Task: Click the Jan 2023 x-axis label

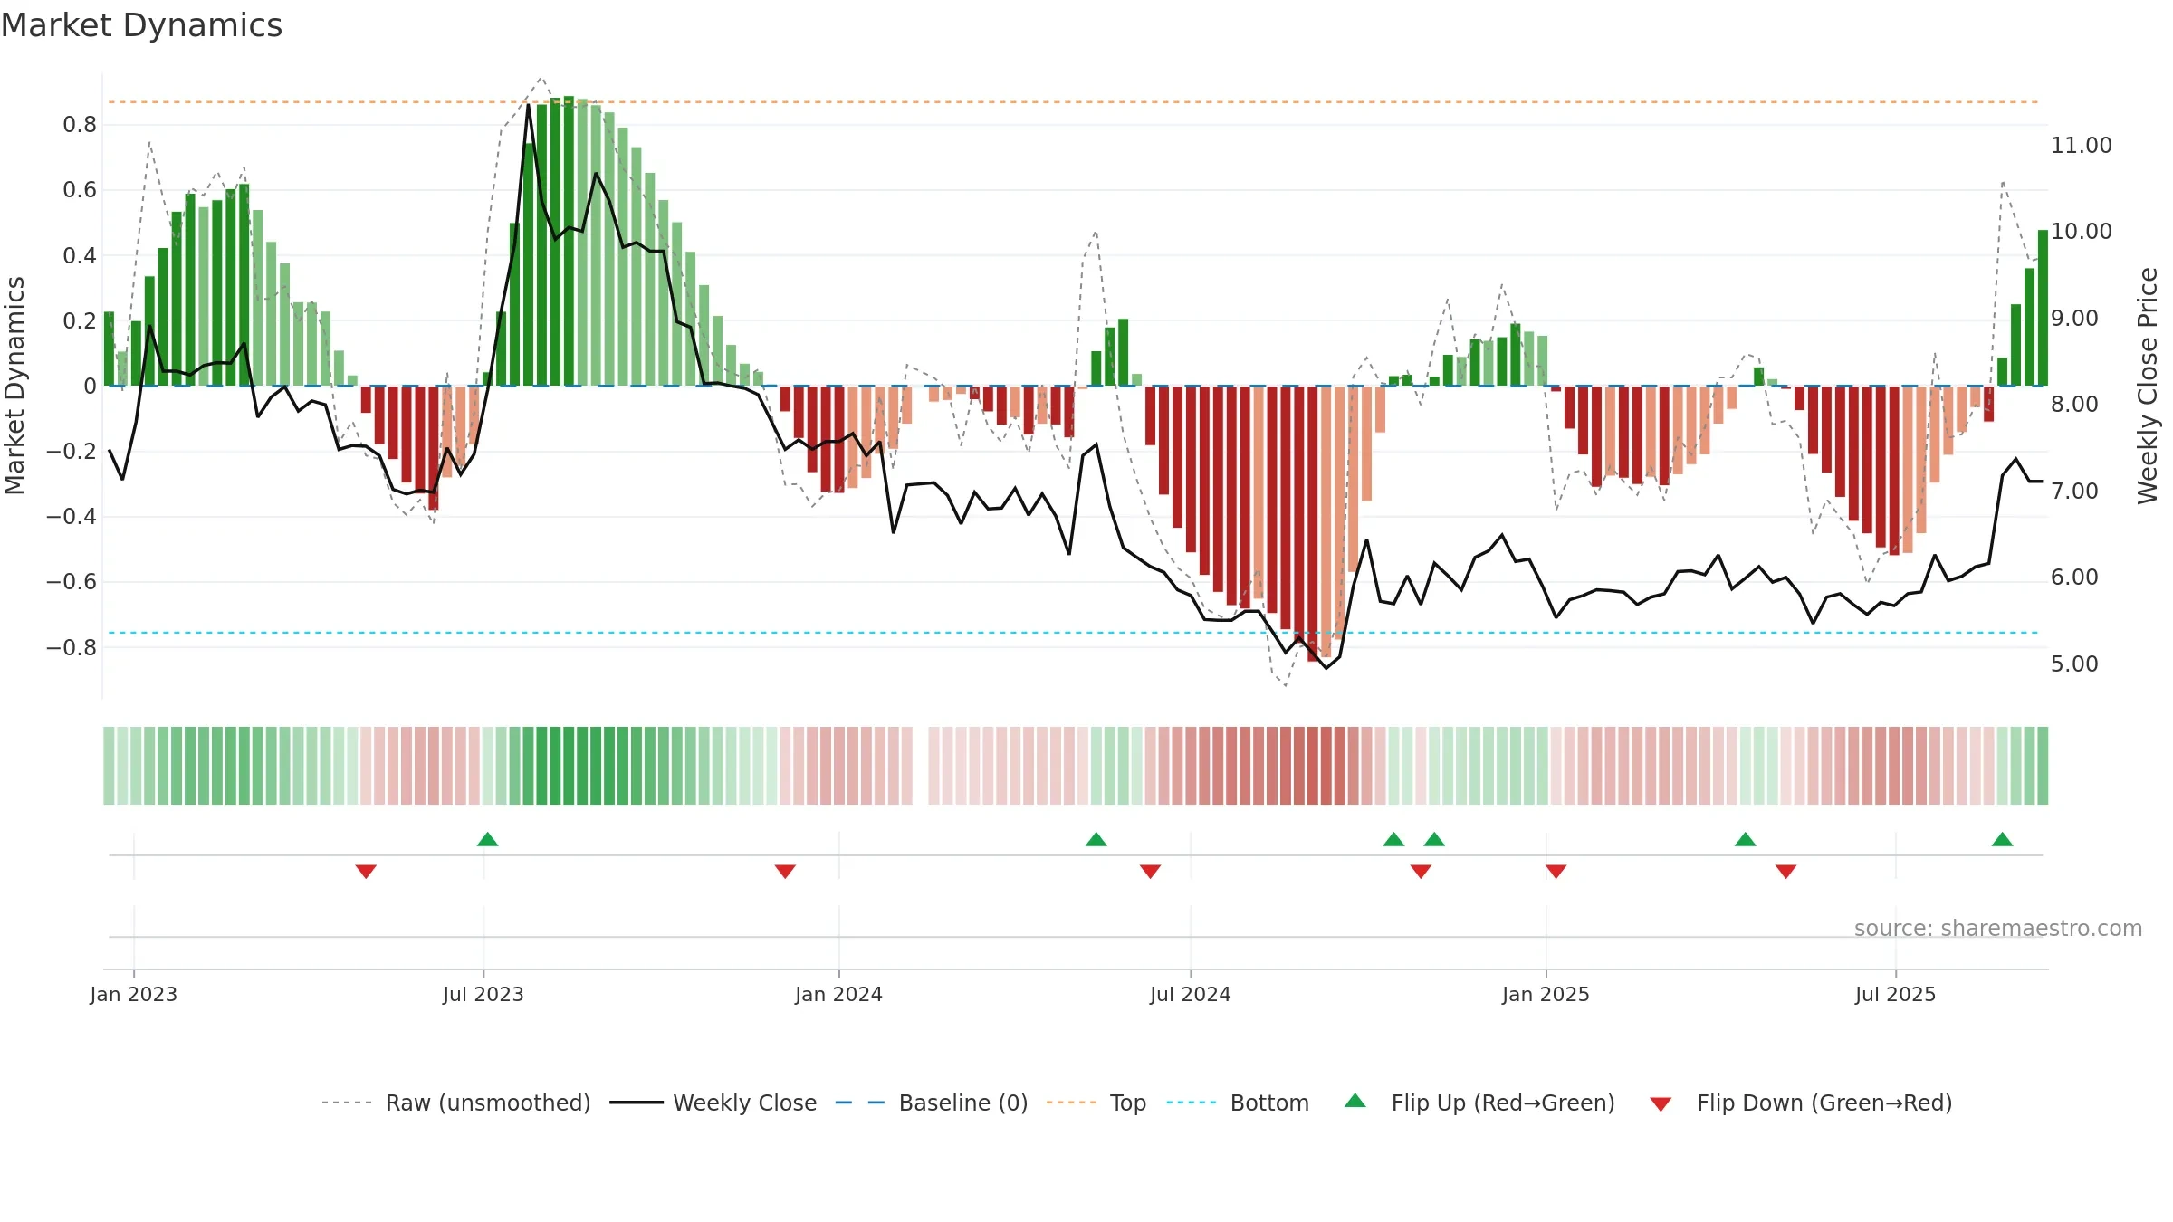Action: pyautogui.click(x=134, y=994)
